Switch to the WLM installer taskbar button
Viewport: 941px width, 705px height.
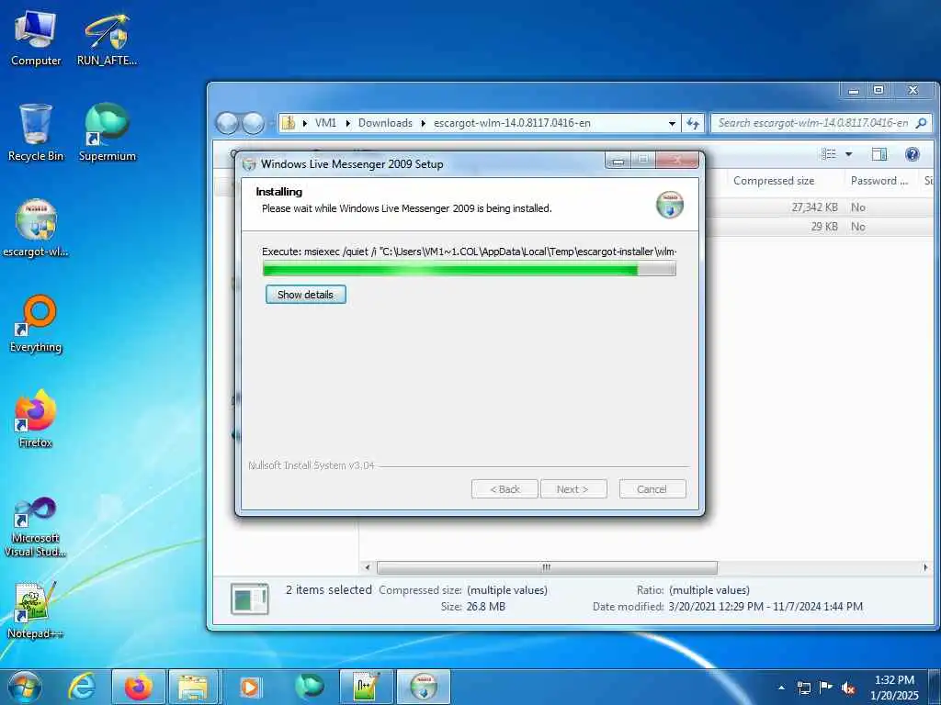coord(424,687)
